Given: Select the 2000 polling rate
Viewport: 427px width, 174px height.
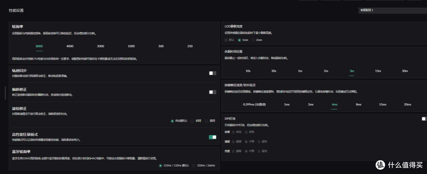Looking at the screenshot, I should point(100,46).
